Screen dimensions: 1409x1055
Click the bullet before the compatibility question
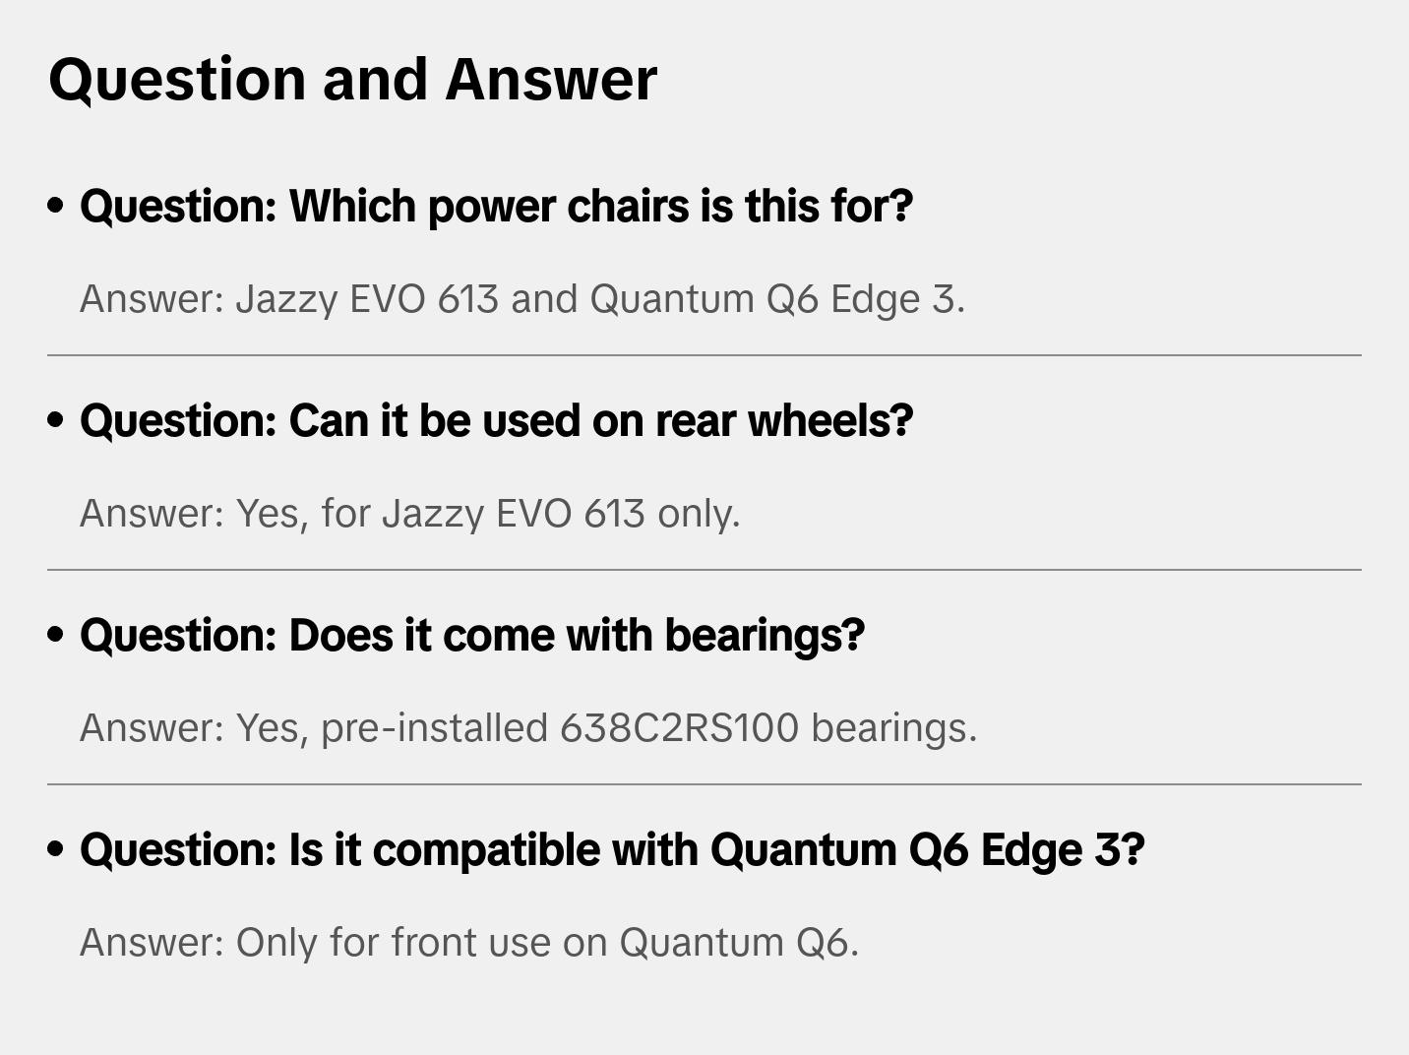click(56, 850)
